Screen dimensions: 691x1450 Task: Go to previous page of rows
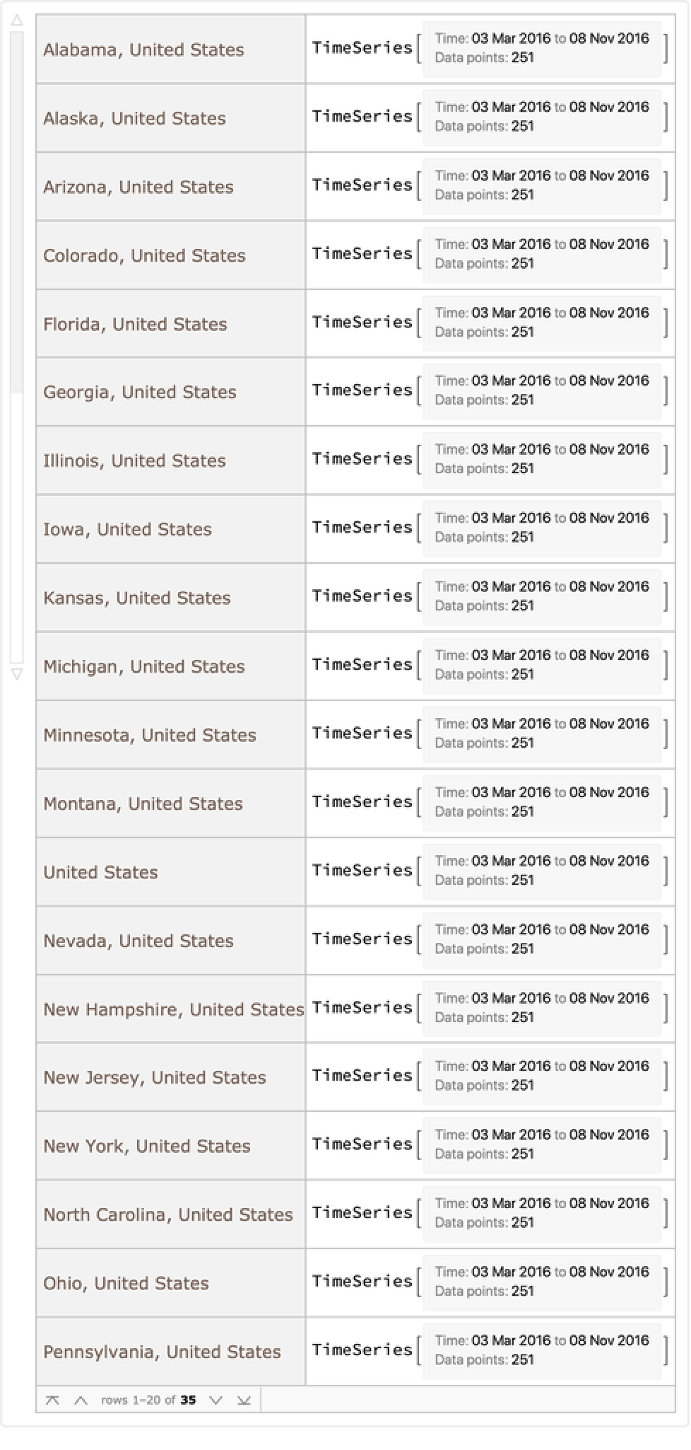pos(81,1400)
